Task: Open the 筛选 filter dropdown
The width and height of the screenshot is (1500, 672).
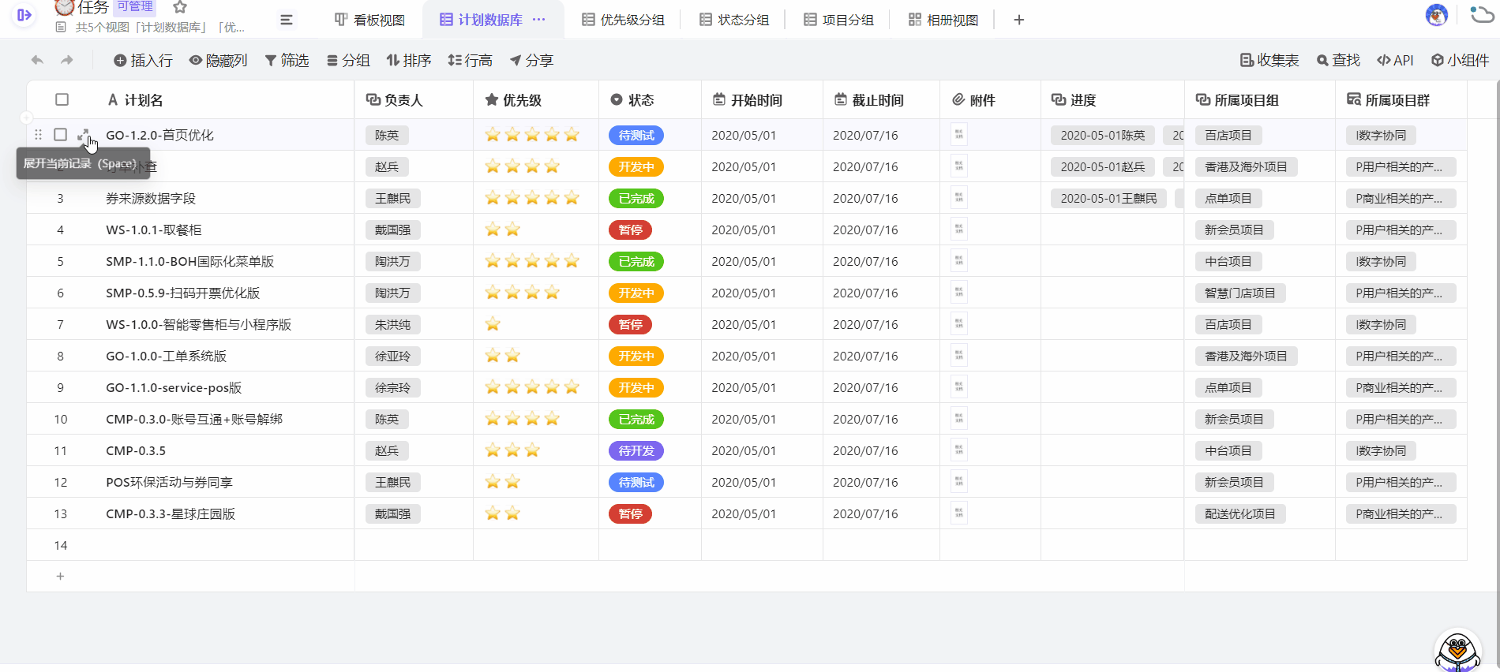Action: pyautogui.click(x=287, y=60)
